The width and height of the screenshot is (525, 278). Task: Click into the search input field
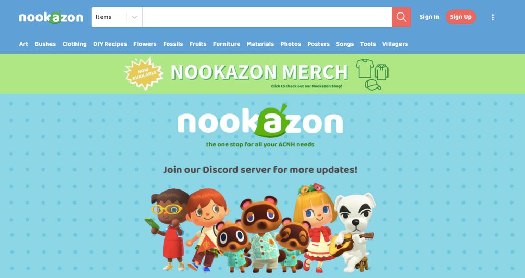pos(267,17)
